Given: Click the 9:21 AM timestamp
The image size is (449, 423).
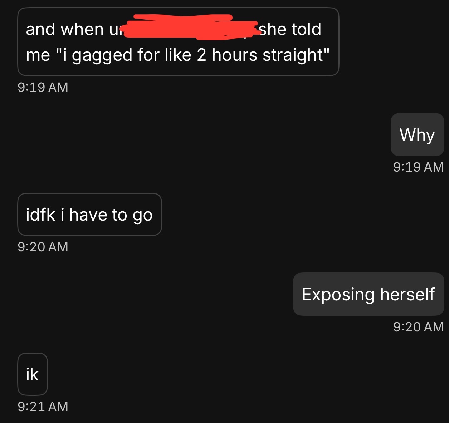Looking at the screenshot, I should [x=43, y=407].
